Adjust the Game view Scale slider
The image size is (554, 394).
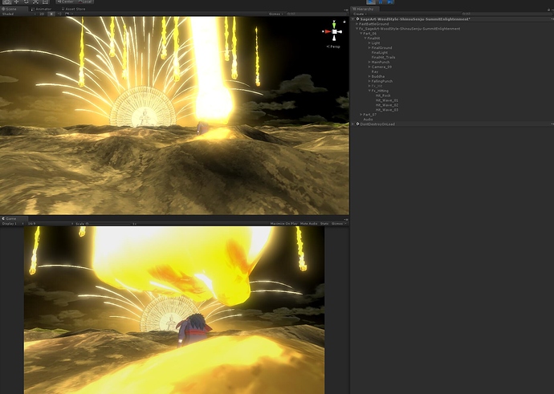coord(111,224)
